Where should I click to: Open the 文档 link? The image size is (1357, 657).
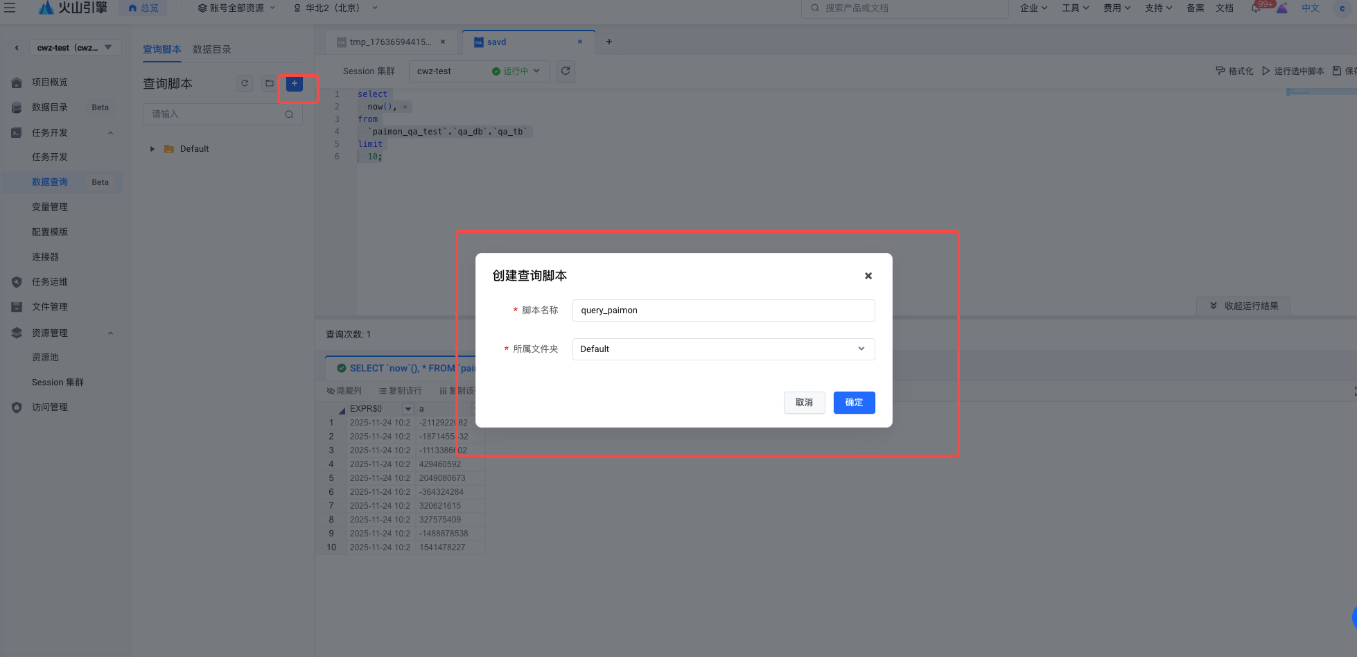pyautogui.click(x=1225, y=8)
